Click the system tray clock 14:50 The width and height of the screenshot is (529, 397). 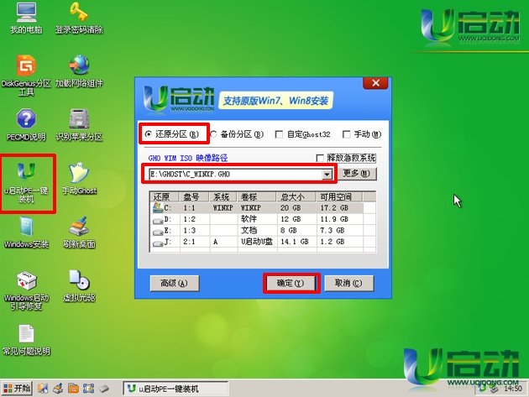coord(513,389)
